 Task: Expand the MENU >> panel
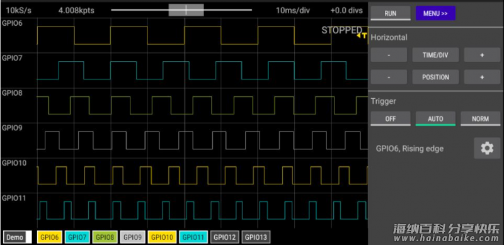coord(435,13)
